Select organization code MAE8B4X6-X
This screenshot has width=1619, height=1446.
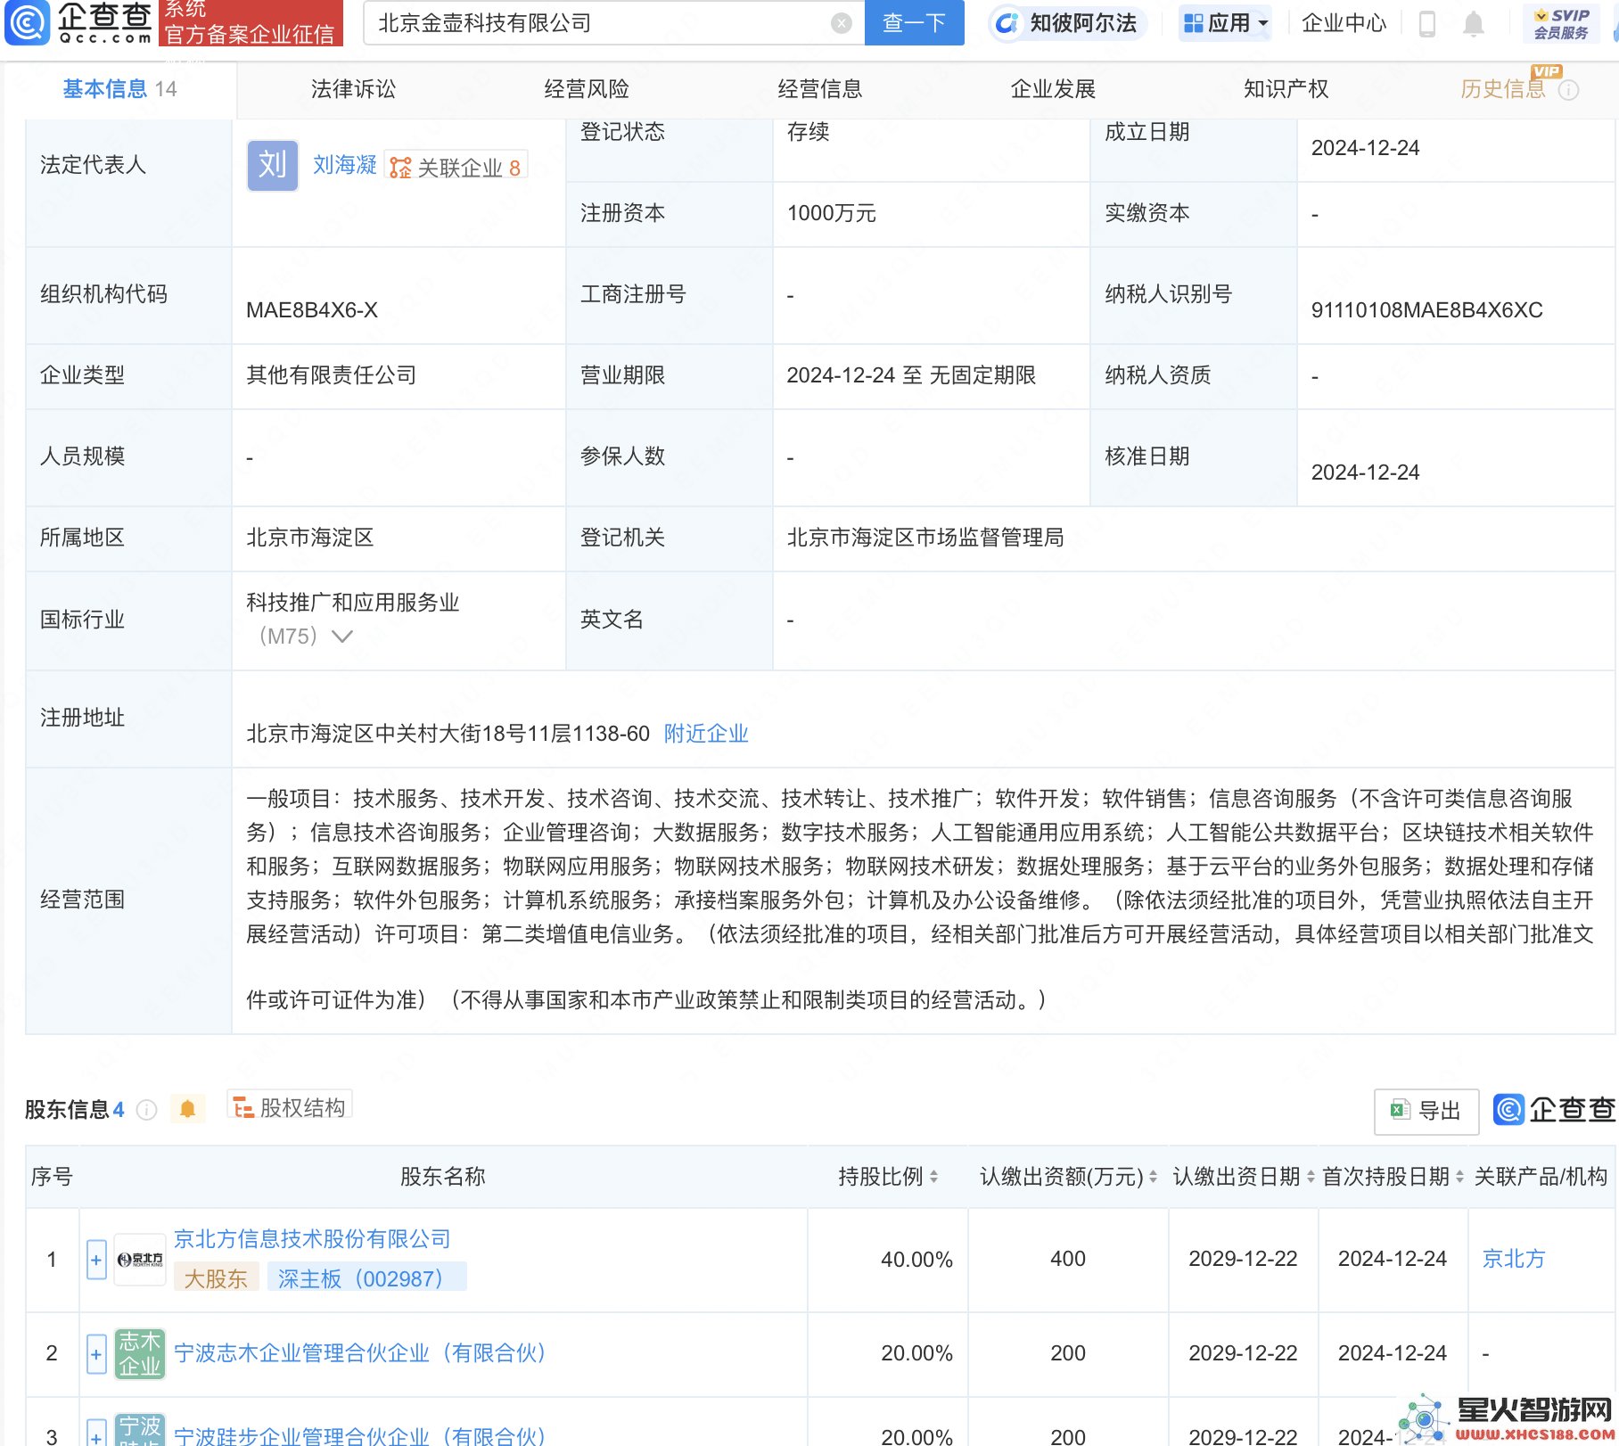pos(312,310)
